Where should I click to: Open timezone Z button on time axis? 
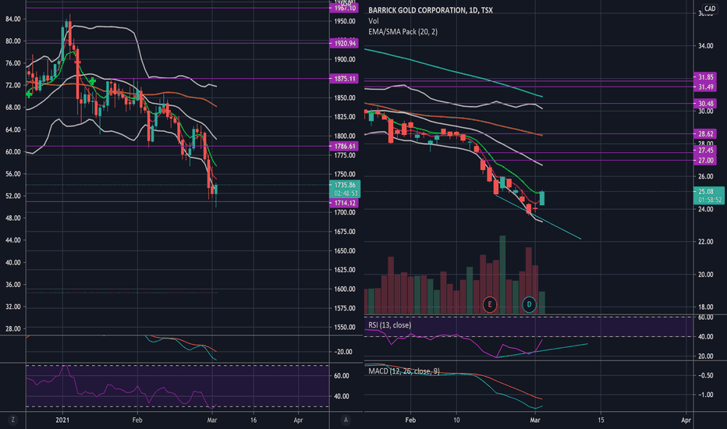[x=13, y=420]
